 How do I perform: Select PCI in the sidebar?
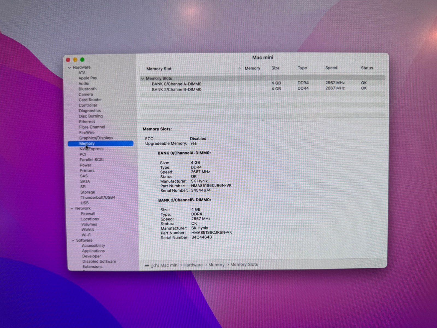point(82,154)
